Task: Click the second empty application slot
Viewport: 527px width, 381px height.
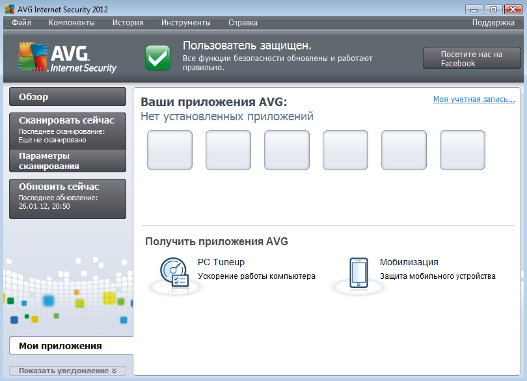Action: 228,150
